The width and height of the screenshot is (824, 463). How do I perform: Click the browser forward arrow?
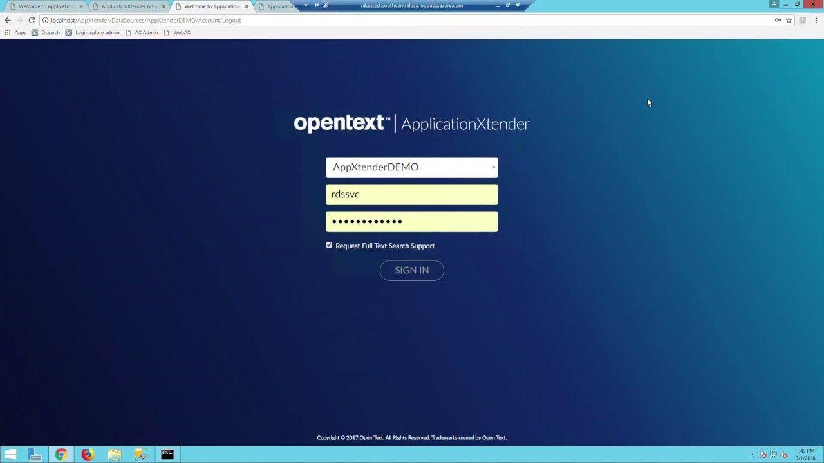click(x=19, y=20)
